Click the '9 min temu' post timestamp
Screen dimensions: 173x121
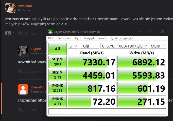(x=26, y=10)
